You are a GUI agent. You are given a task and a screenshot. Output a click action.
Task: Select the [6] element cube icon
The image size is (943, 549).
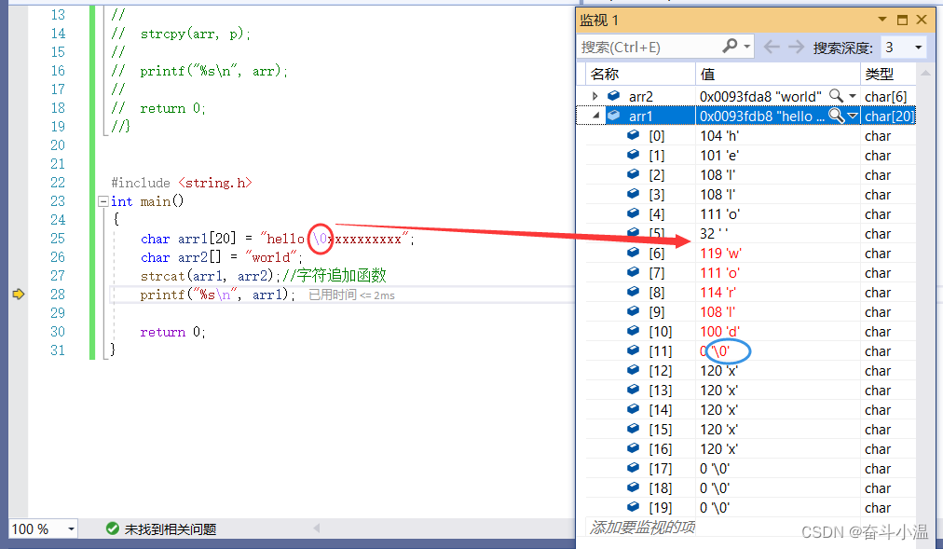(634, 253)
